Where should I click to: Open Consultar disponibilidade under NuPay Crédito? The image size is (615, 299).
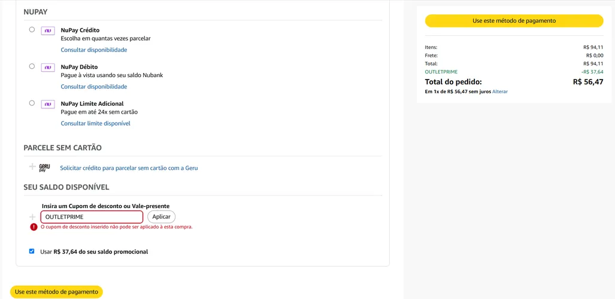94,50
